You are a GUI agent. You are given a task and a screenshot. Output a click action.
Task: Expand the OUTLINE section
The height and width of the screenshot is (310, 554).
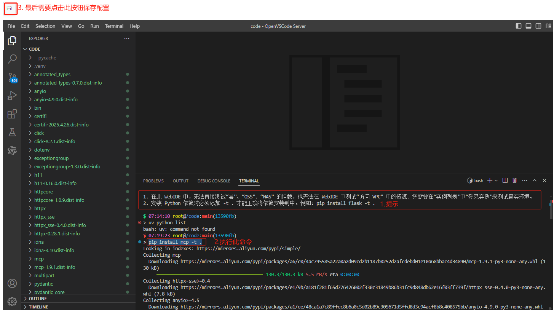[38, 299]
